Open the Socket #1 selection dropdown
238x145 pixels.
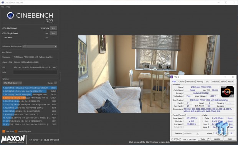pyautogui.click(x=191, y=134)
